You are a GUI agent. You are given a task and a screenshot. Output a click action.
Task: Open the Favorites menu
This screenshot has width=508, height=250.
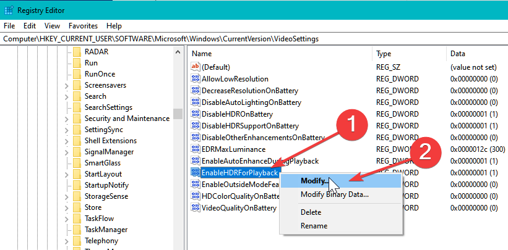[83, 26]
